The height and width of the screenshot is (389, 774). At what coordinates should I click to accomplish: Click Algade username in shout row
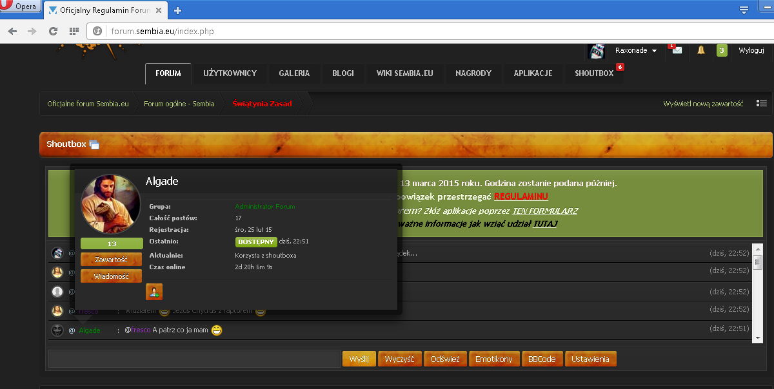pyautogui.click(x=90, y=330)
